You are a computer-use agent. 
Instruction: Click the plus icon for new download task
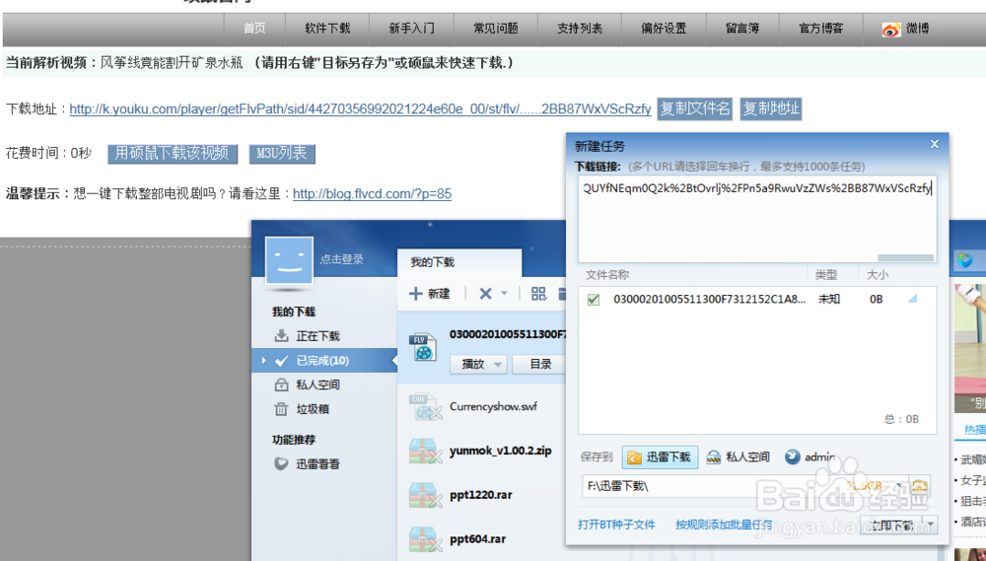point(416,294)
